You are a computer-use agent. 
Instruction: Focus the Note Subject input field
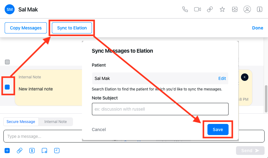coord(160,109)
